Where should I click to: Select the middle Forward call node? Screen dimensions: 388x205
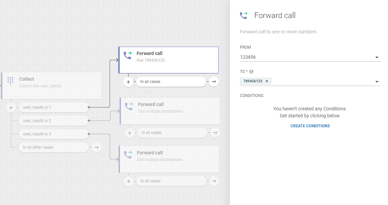pyautogui.click(x=170, y=111)
